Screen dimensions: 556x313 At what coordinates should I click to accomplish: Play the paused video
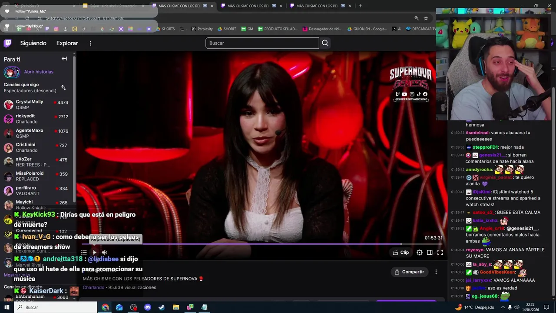[94, 252]
